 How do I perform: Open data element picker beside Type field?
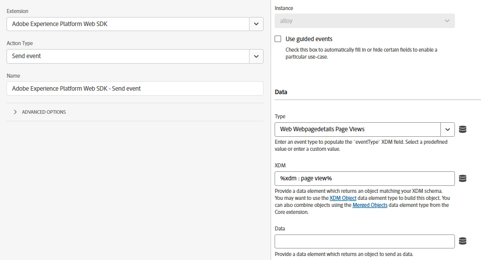coord(462,129)
